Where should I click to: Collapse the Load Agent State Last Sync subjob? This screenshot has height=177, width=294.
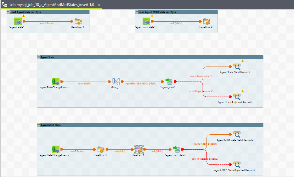(8, 12)
